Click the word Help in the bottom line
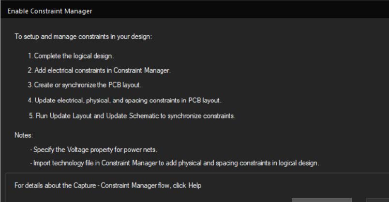This screenshot has height=202, width=389. point(195,186)
